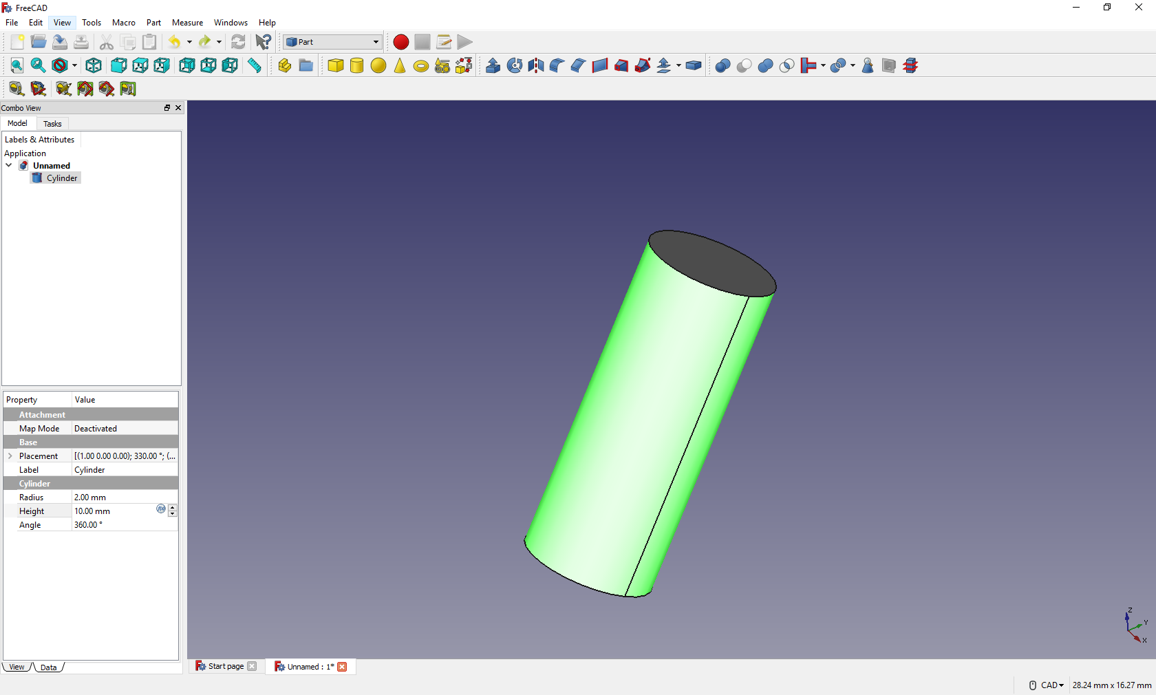
Task: Open the Macro menu
Action: [124, 23]
